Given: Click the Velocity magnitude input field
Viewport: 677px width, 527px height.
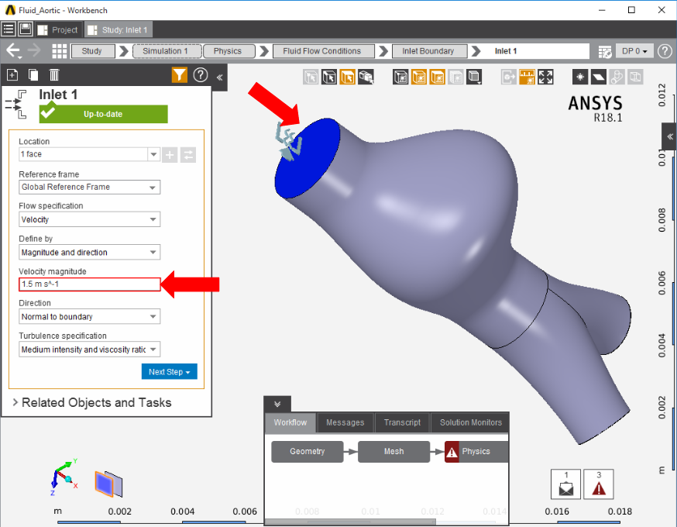Looking at the screenshot, I should tap(89, 284).
